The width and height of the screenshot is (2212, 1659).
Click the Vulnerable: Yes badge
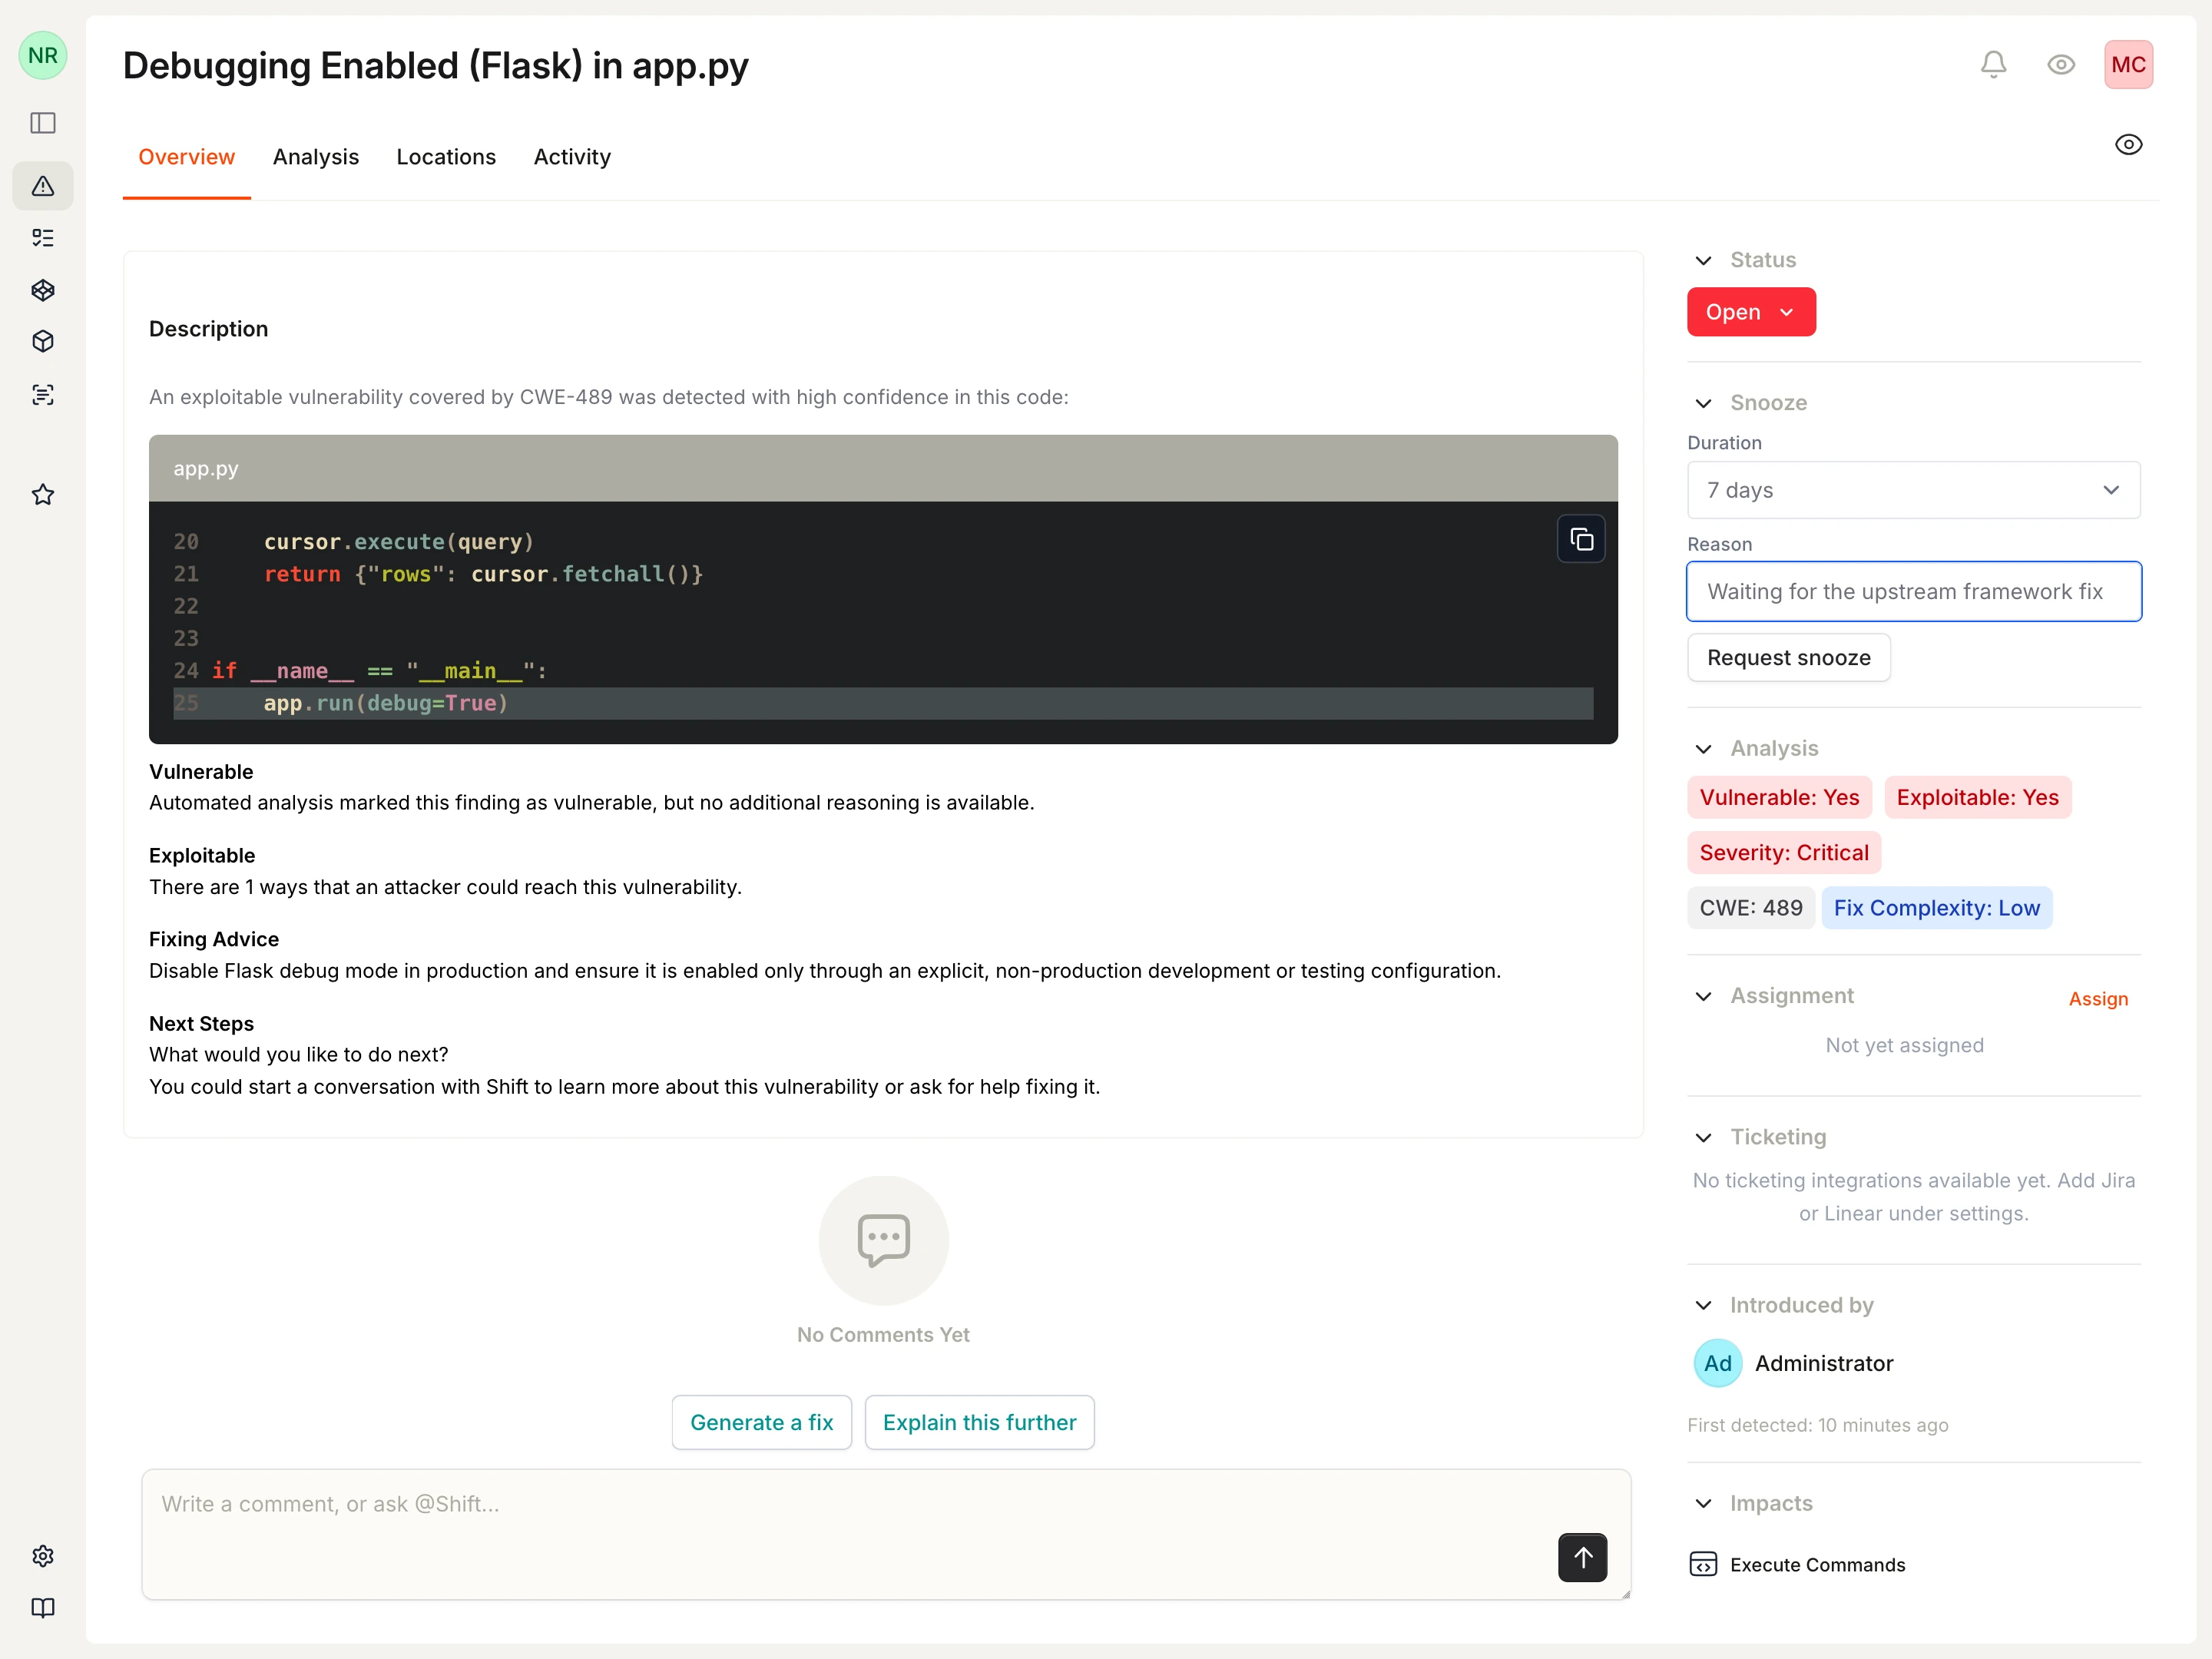1779,797
